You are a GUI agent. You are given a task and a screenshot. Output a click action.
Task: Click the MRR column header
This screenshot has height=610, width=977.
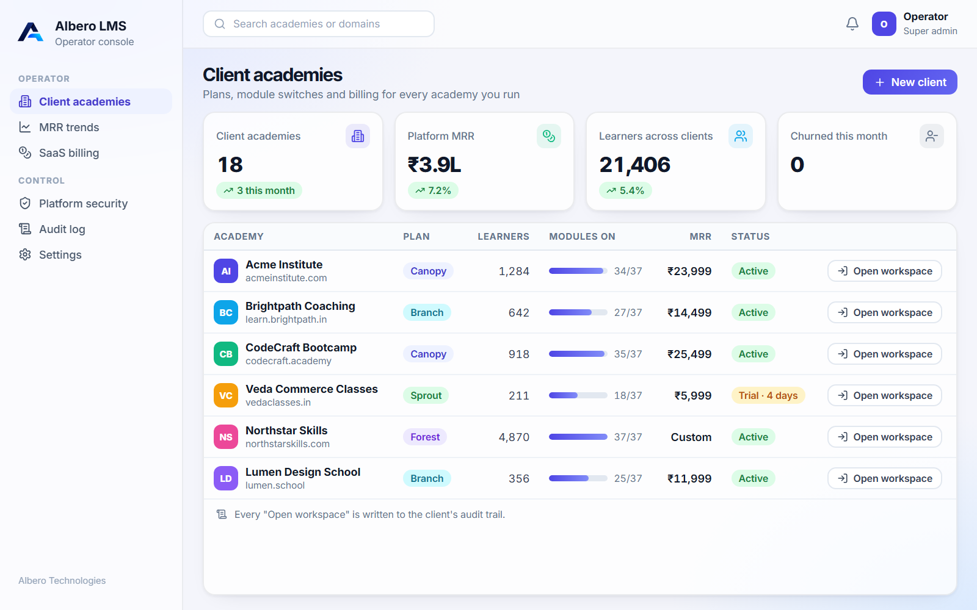pos(700,237)
